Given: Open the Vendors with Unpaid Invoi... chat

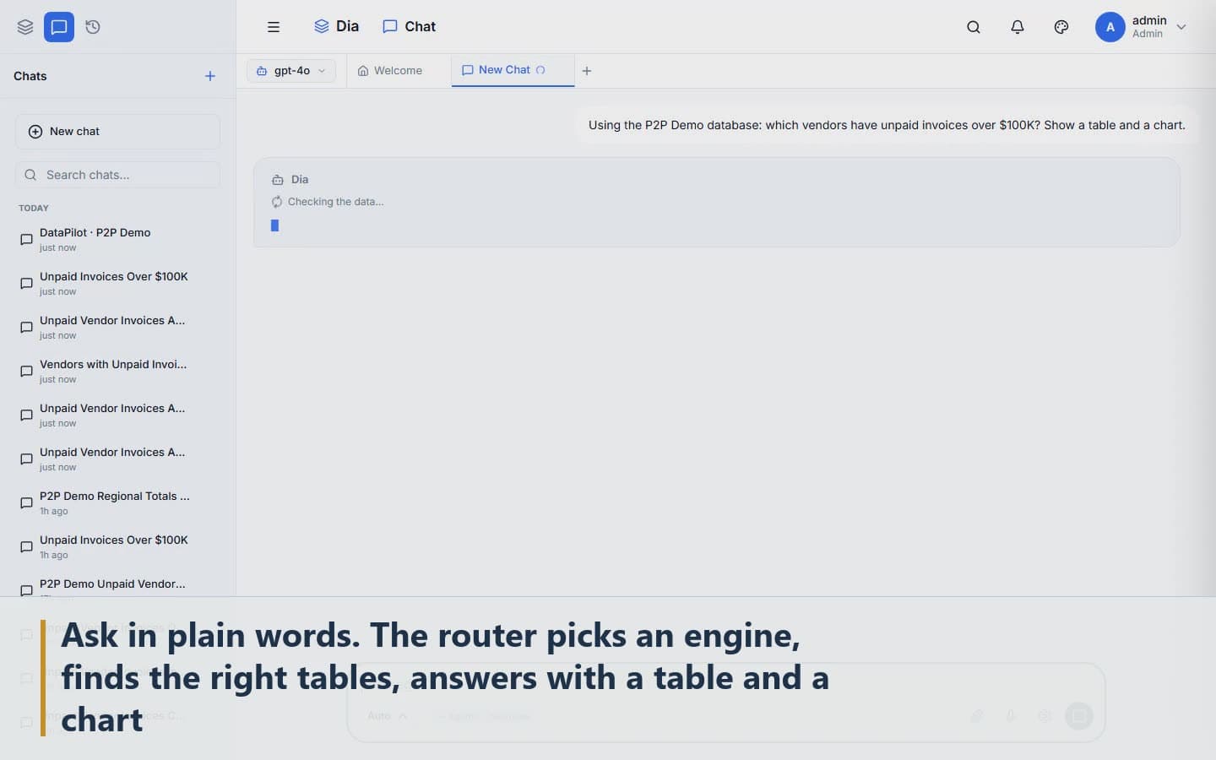Looking at the screenshot, I should (117, 372).
